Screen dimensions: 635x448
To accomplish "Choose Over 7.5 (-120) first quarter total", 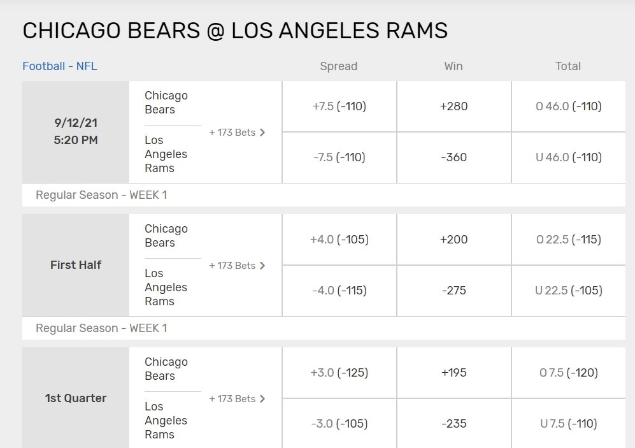I will [x=569, y=373].
